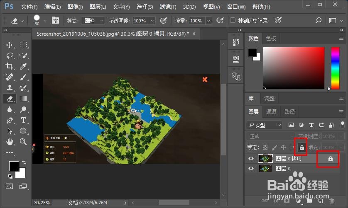
Task: Filter layers by pixel layers icon
Action: click(x=291, y=125)
